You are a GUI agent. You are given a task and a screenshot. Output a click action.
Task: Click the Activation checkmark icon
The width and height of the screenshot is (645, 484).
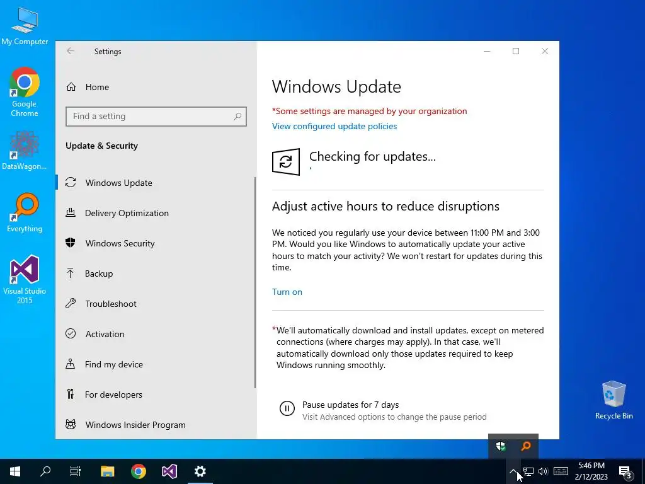pyautogui.click(x=71, y=334)
